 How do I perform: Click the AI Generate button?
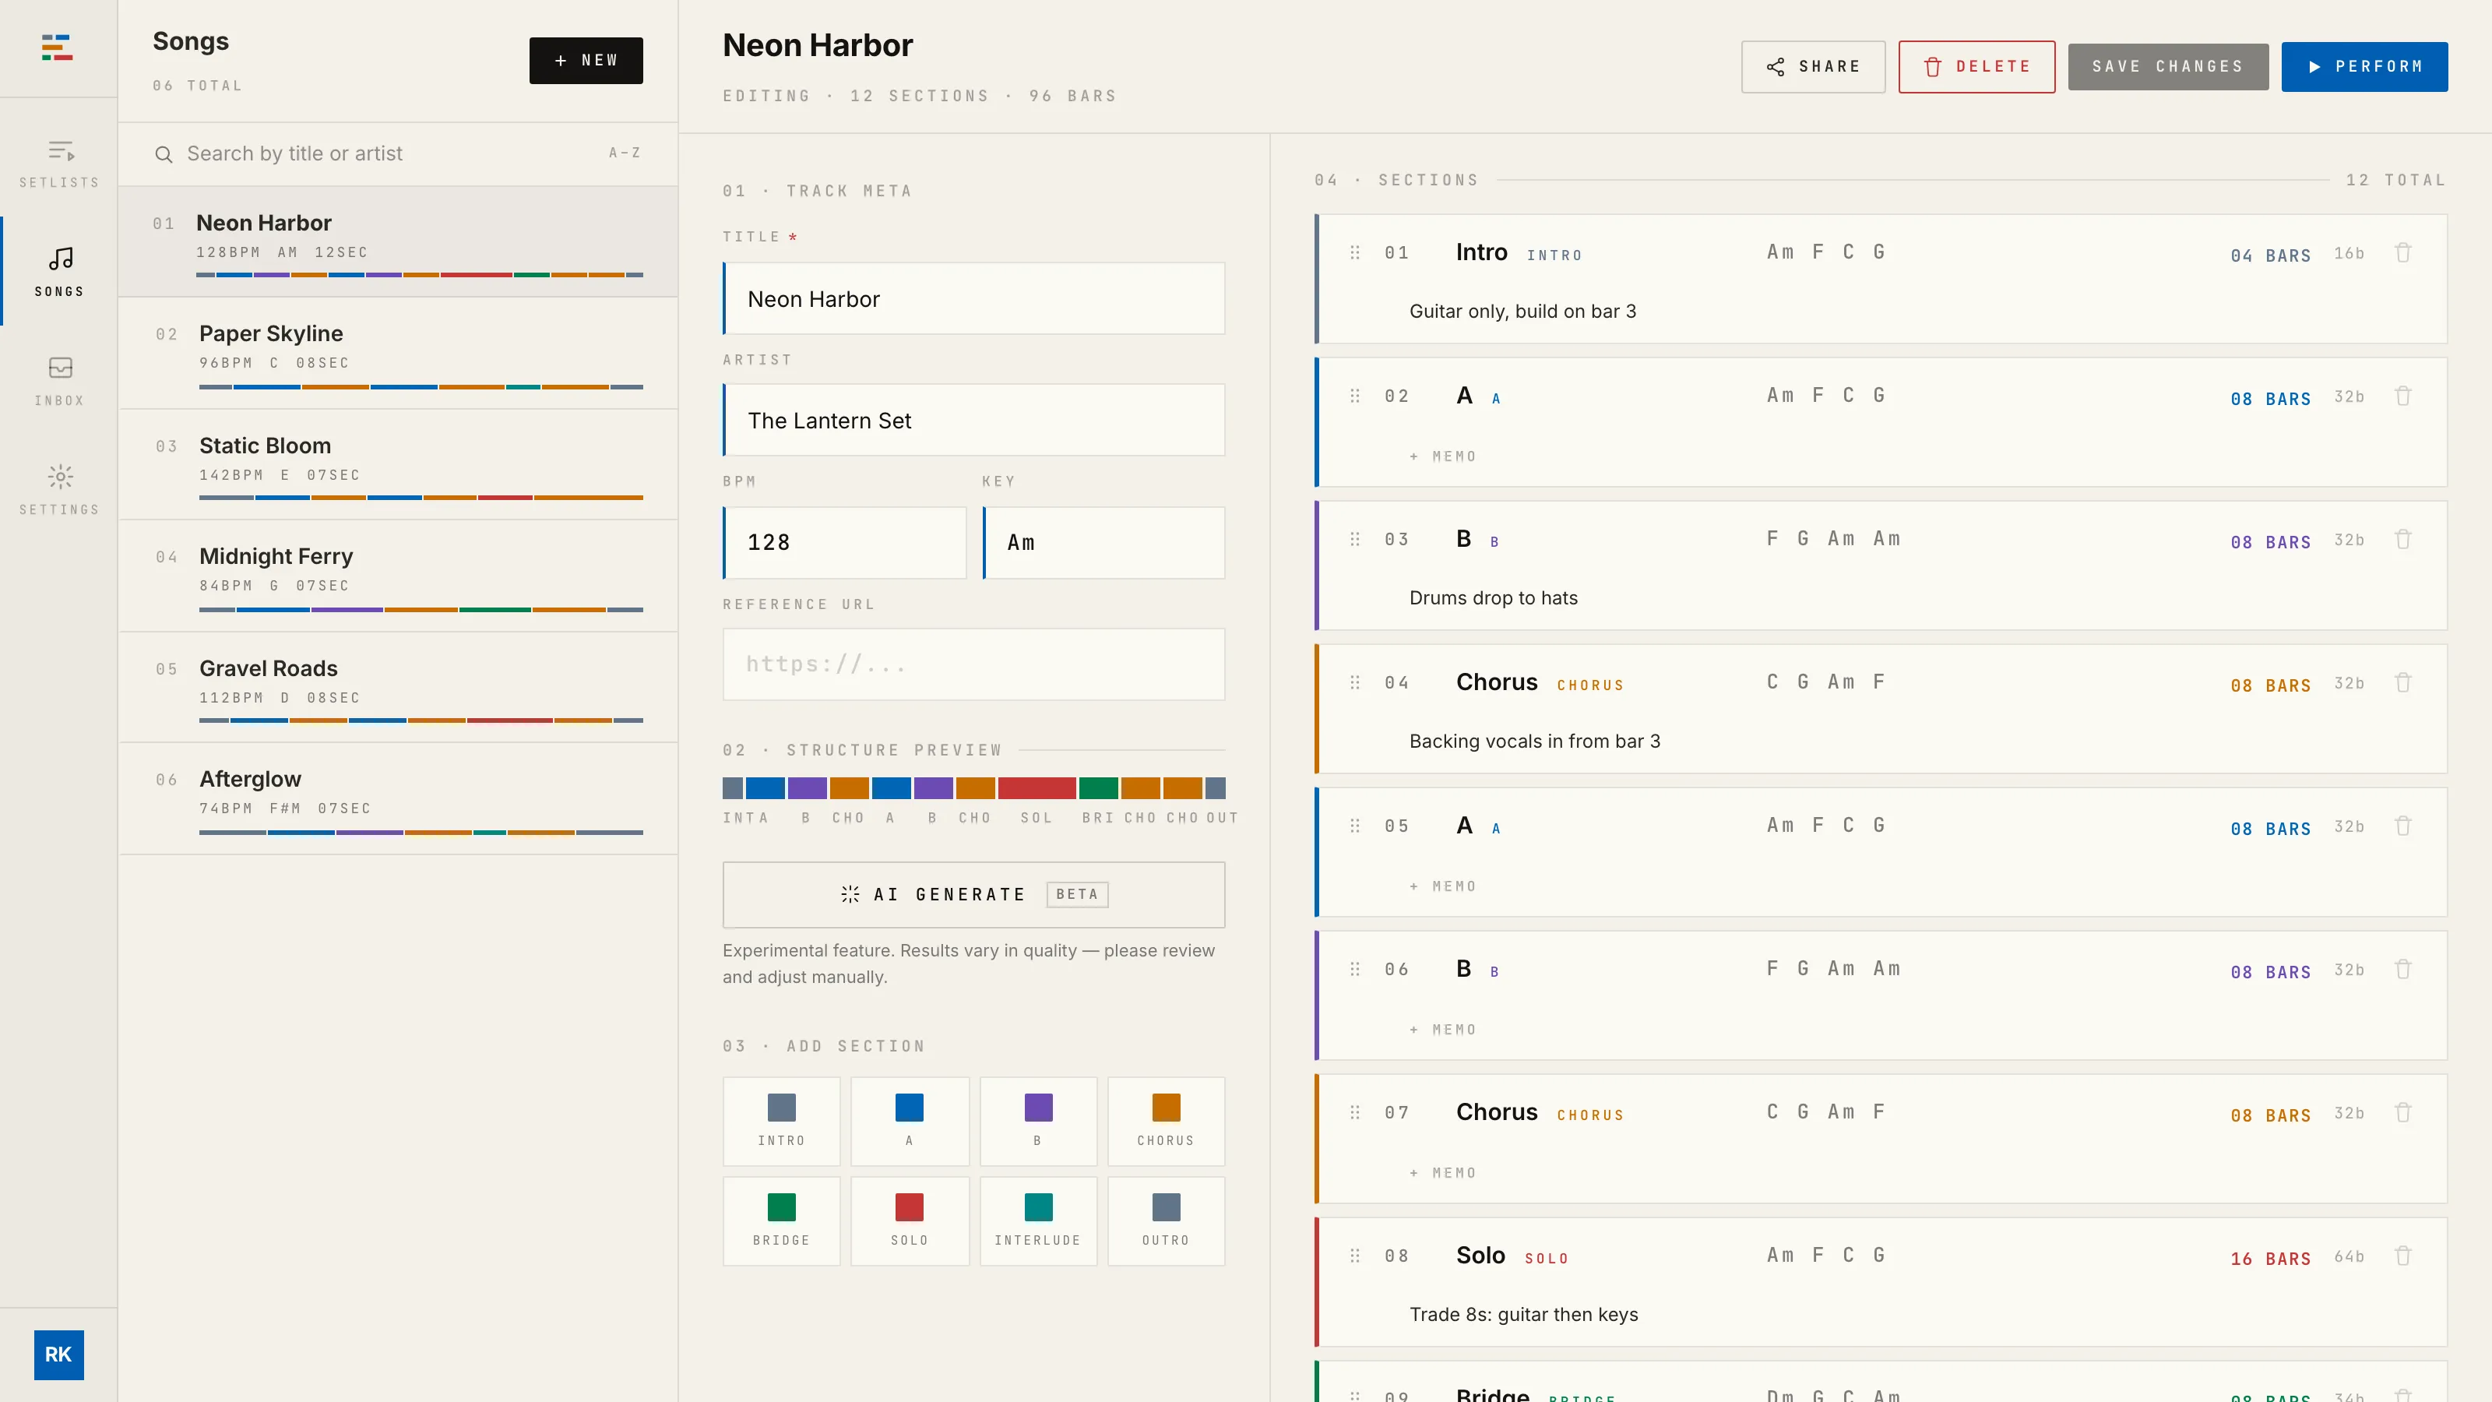tap(973, 894)
